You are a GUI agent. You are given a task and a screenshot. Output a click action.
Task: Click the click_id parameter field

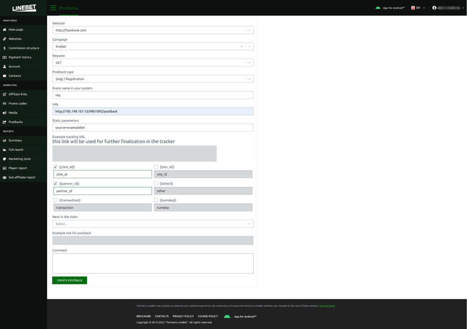tap(102, 174)
